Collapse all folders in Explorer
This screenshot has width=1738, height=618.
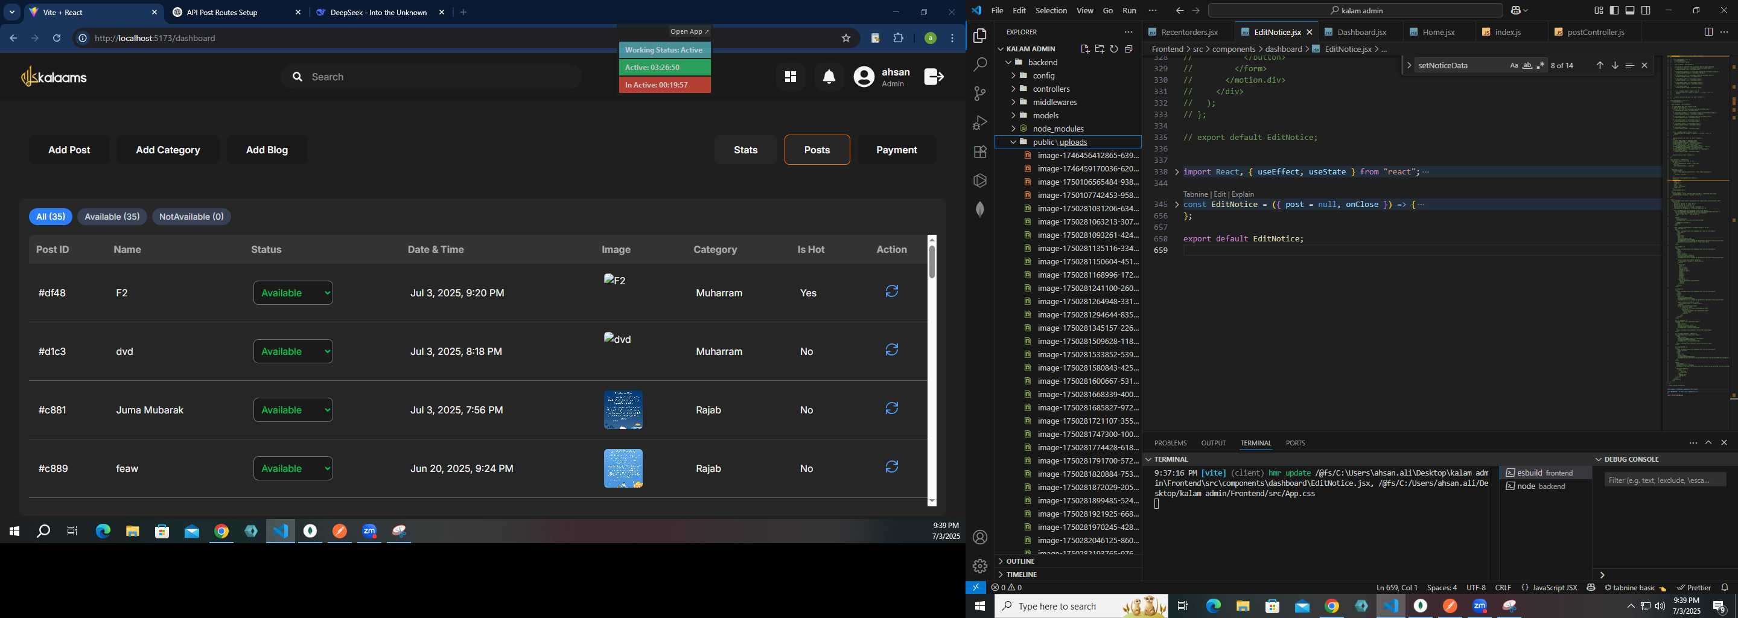(1128, 48)
